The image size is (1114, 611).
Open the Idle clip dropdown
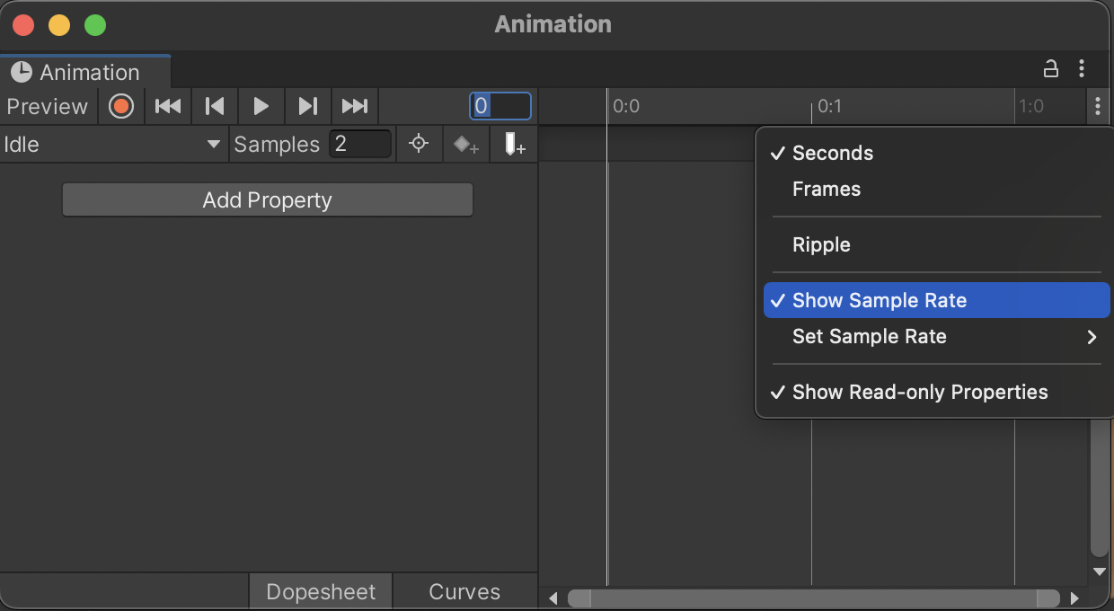[x=112, y=145]
